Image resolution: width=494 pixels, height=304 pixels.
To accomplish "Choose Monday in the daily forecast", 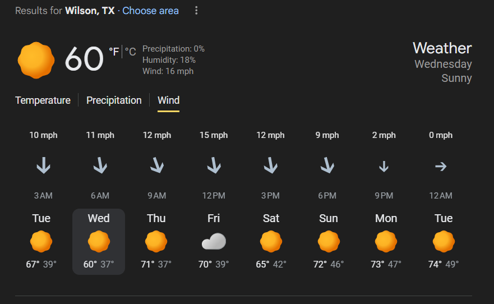I will [386, 241].
